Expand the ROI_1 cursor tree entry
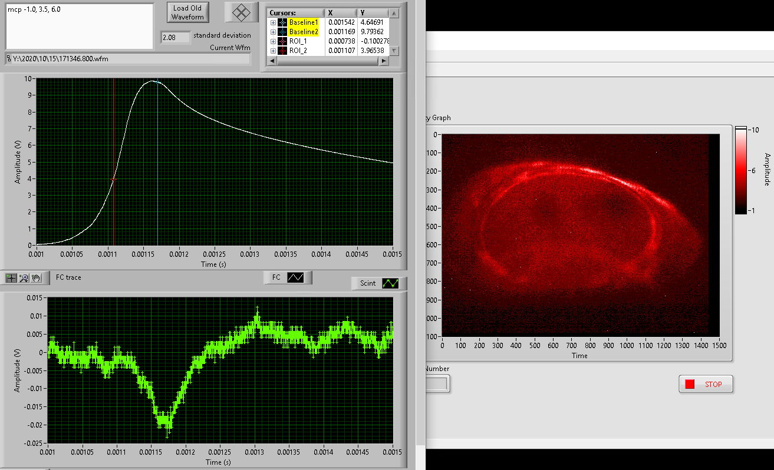The image size is (774, 470). (x=273, y=41)
